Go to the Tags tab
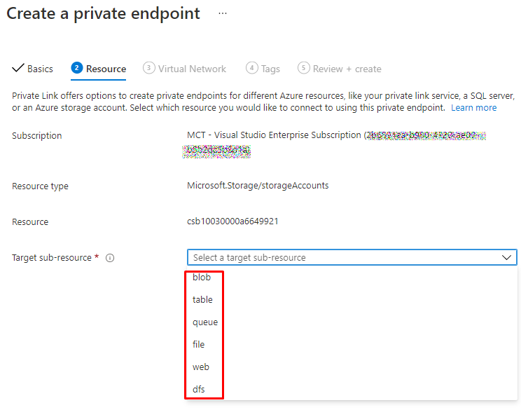Viewport: 521px width, 410px height. pos(270,69)
